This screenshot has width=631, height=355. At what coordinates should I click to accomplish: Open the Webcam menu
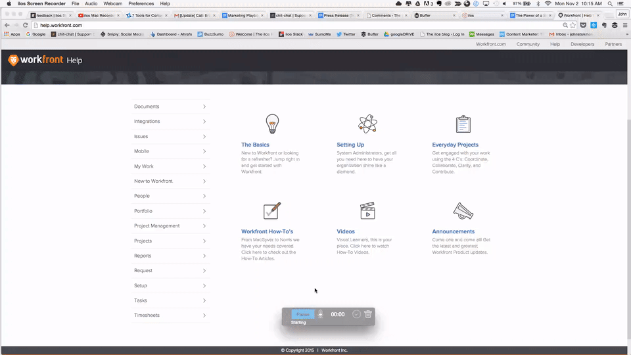[112, 4]
